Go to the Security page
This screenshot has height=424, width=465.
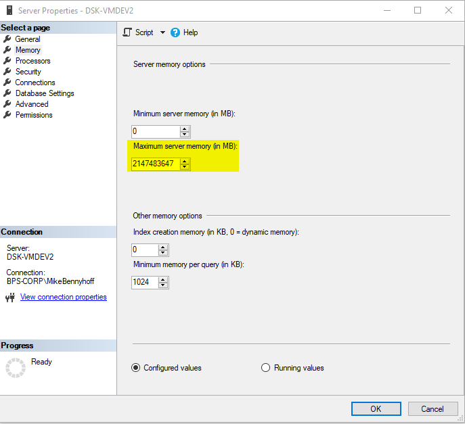tap(28, 72)
